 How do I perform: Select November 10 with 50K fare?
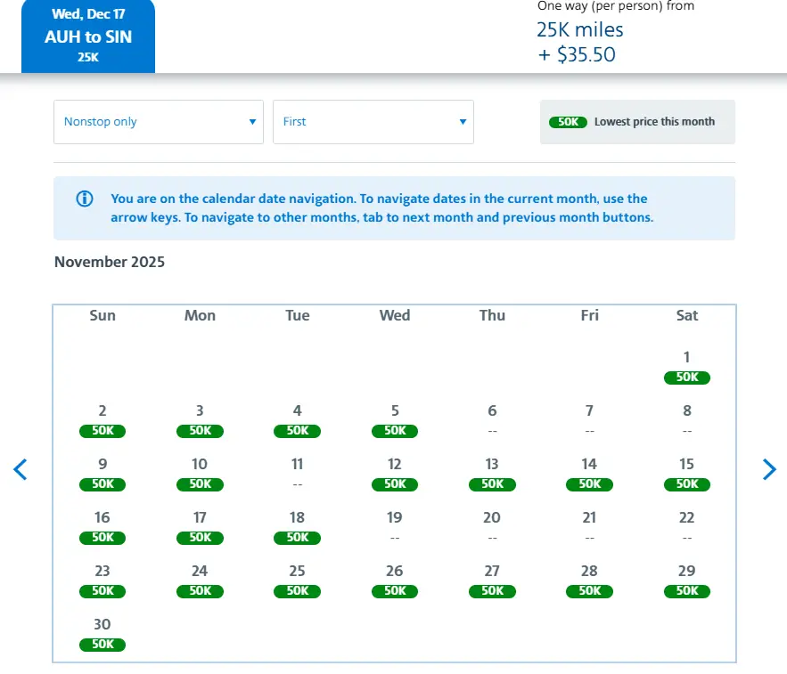pyautogui.click(x=200, y=475)
